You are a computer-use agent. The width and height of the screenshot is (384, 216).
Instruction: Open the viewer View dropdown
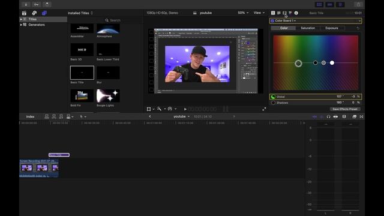(259, 13)
